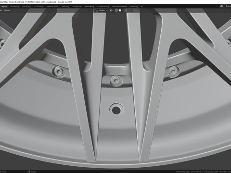Expand the snapping options dropdown arrow

pyautogui.click(x=122, y=11)
